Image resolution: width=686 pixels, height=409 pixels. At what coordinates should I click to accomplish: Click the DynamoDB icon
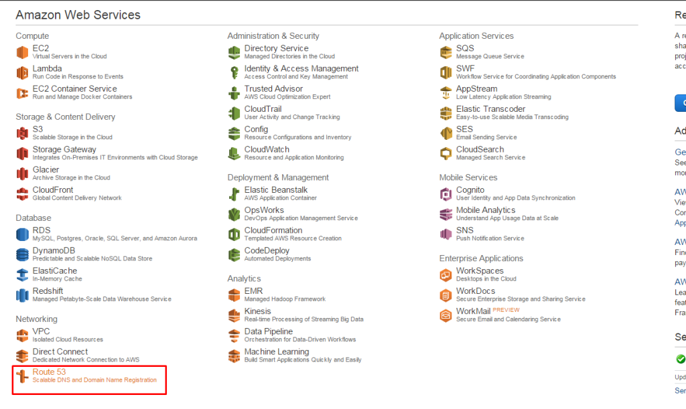point(22,255)
